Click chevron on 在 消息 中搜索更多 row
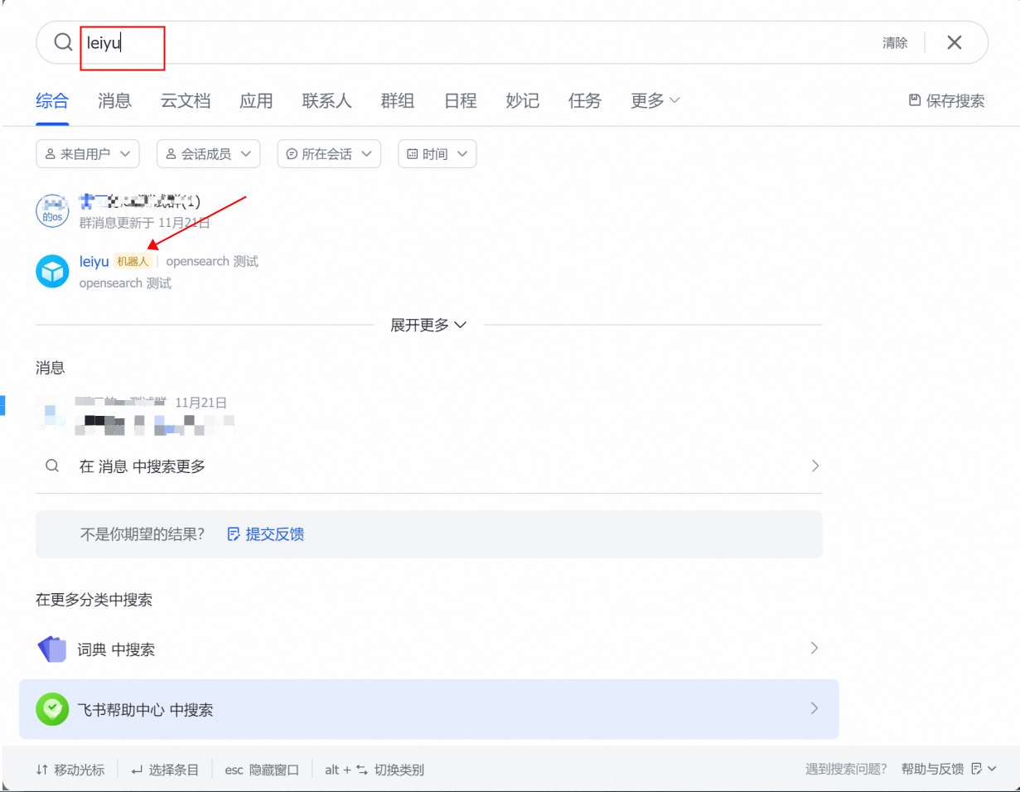Image resolution: width=1020 pixels, height=792 pixels. coord(815,466)
